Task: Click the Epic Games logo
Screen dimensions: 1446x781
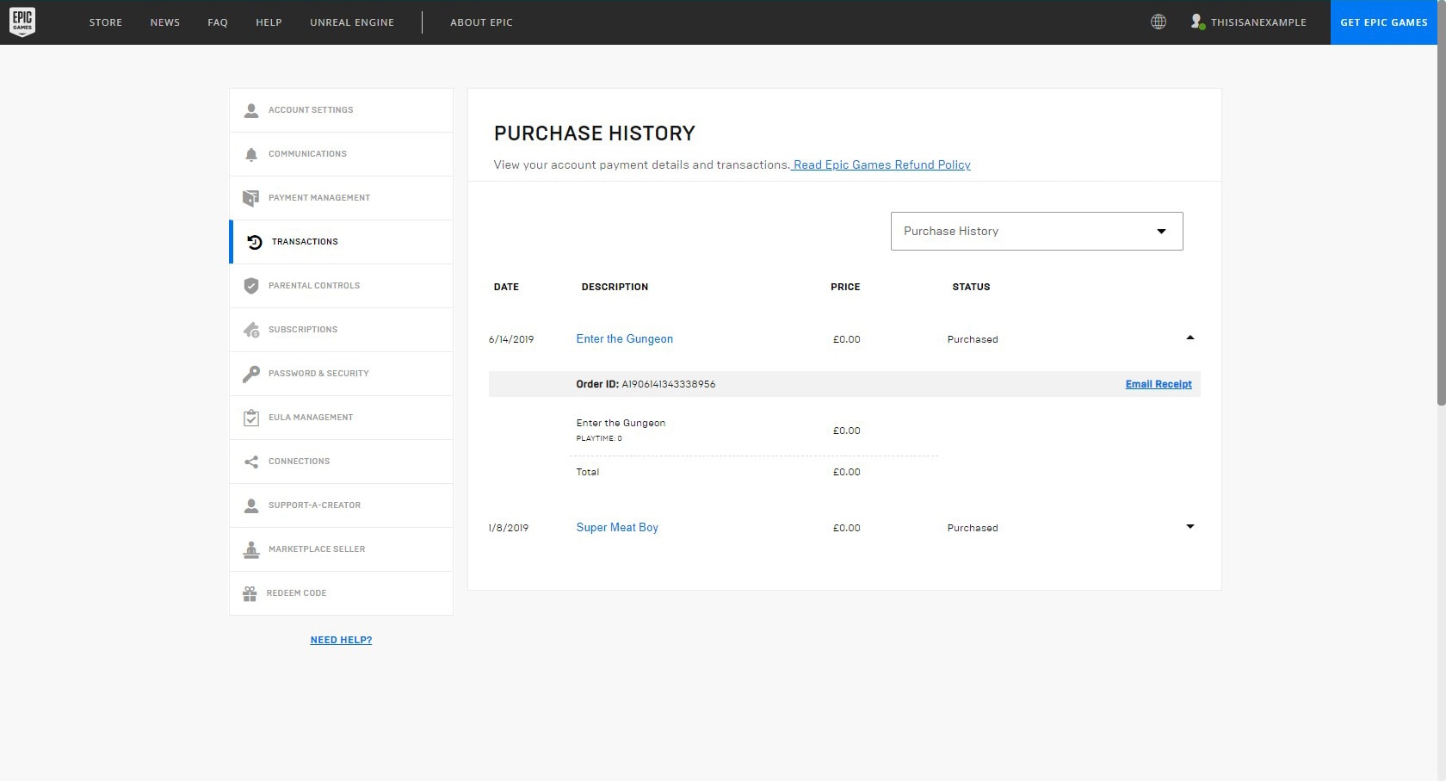Action: coord(22,22)
